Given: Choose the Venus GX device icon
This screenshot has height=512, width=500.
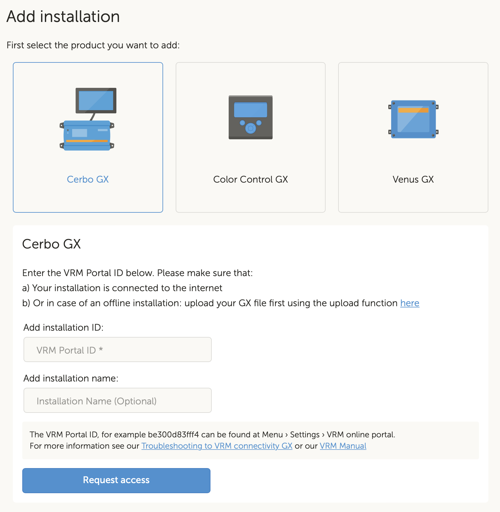Looking at the screenshot, I should (x=413, y=119).
